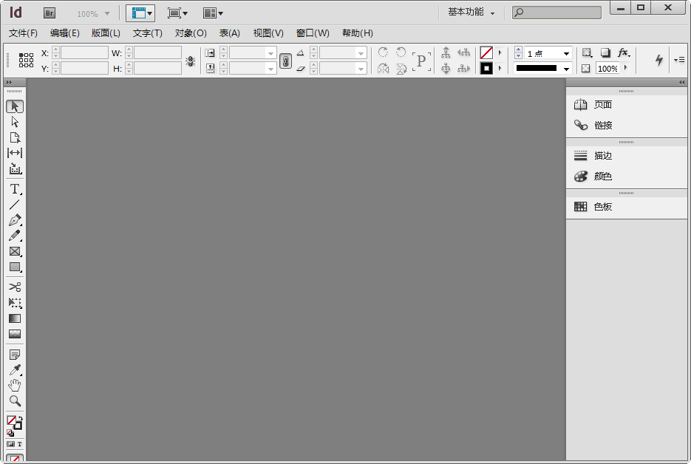The image size is (691, 464).
Task: Open the 视图(V) menu
Action: coord(268,33)
